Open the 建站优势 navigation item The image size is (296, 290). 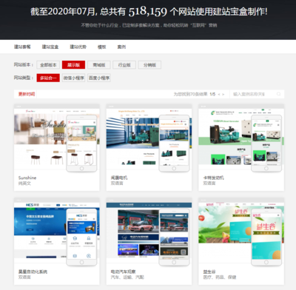[78, 47]
